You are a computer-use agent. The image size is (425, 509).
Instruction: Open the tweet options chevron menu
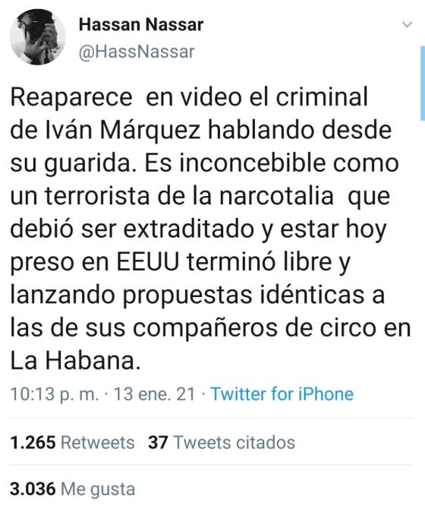pos(407,24)
